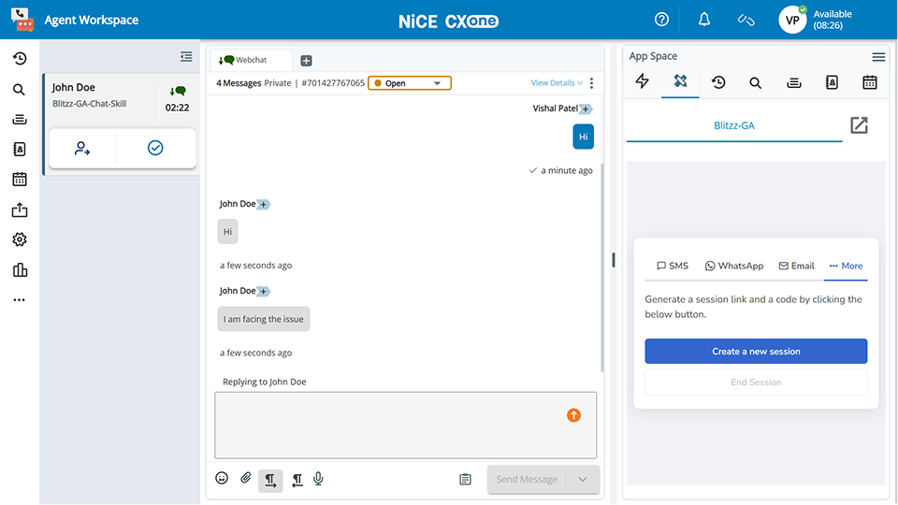Click the 'I am facing the issue' message
This screenshot has height=505, width=898.
point(264,319)
